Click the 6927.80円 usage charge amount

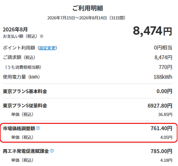click(160, 106)
